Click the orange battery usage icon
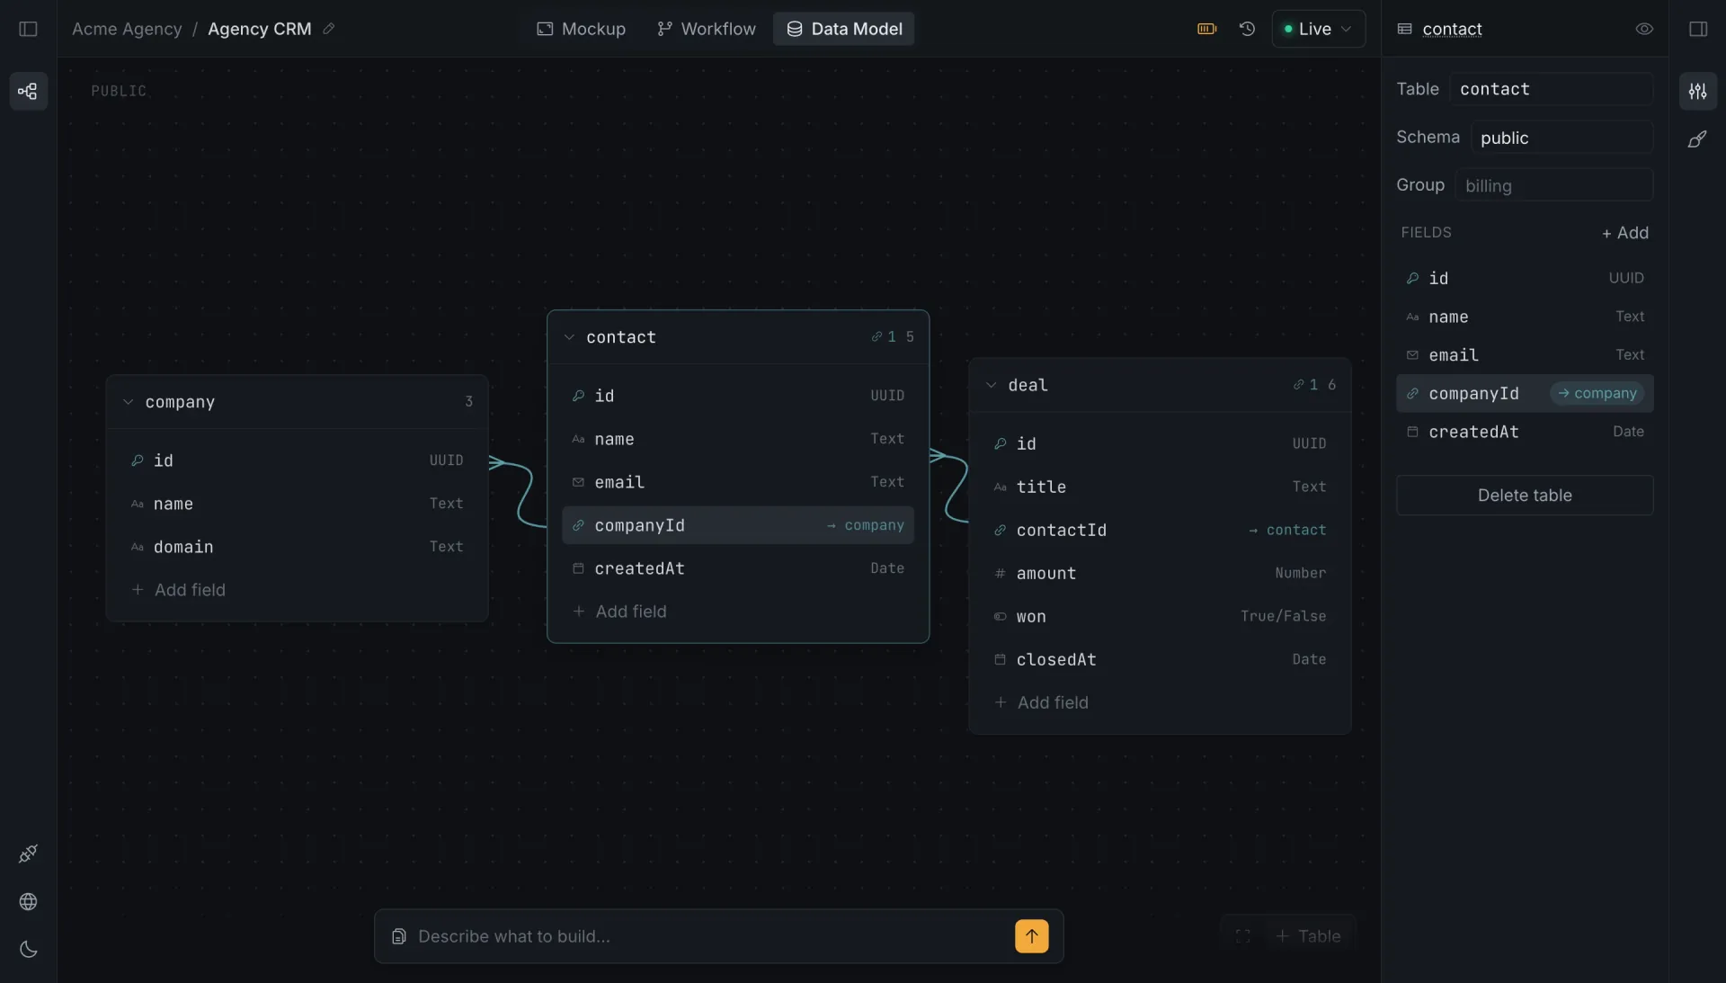1726x983 pixels. tap(1206, 29)
